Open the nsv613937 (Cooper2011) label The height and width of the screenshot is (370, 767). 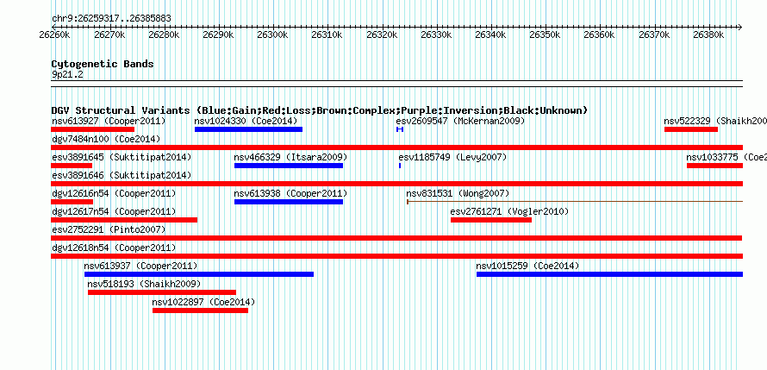140,266
